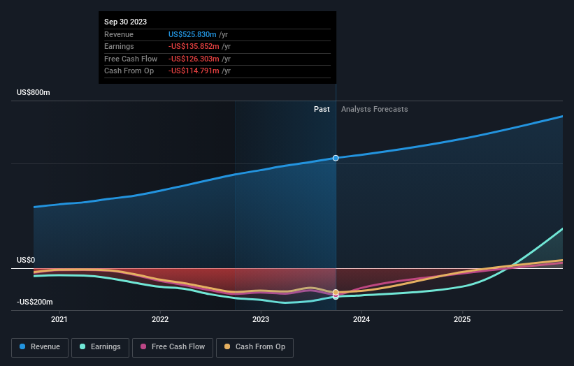Click the blue Revenue data point marker
This screenshot has height=366, width=574.
point(336,158)
